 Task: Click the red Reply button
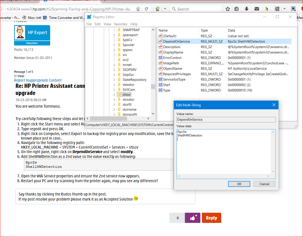211,218
